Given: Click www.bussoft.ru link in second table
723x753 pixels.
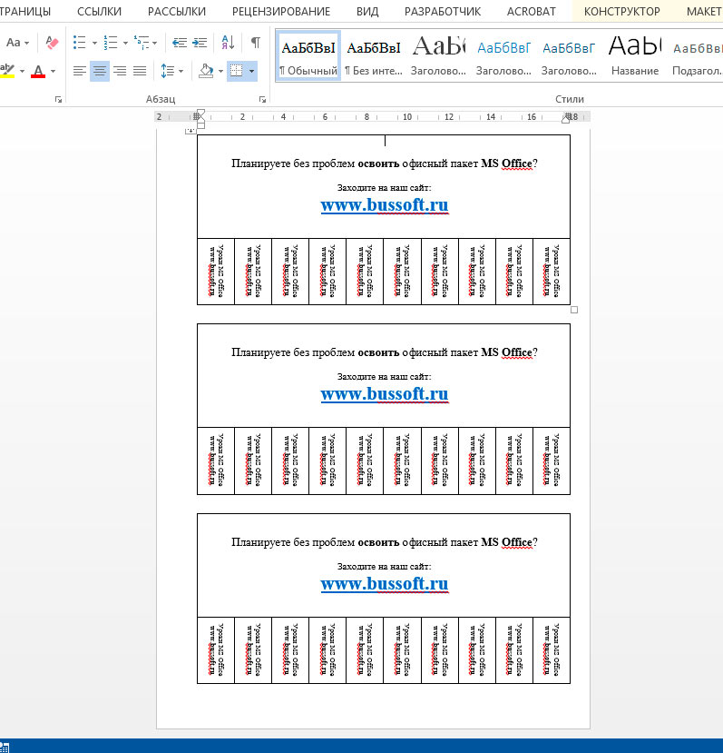Looking at the screenshot, I should click(x=385, y=394).
